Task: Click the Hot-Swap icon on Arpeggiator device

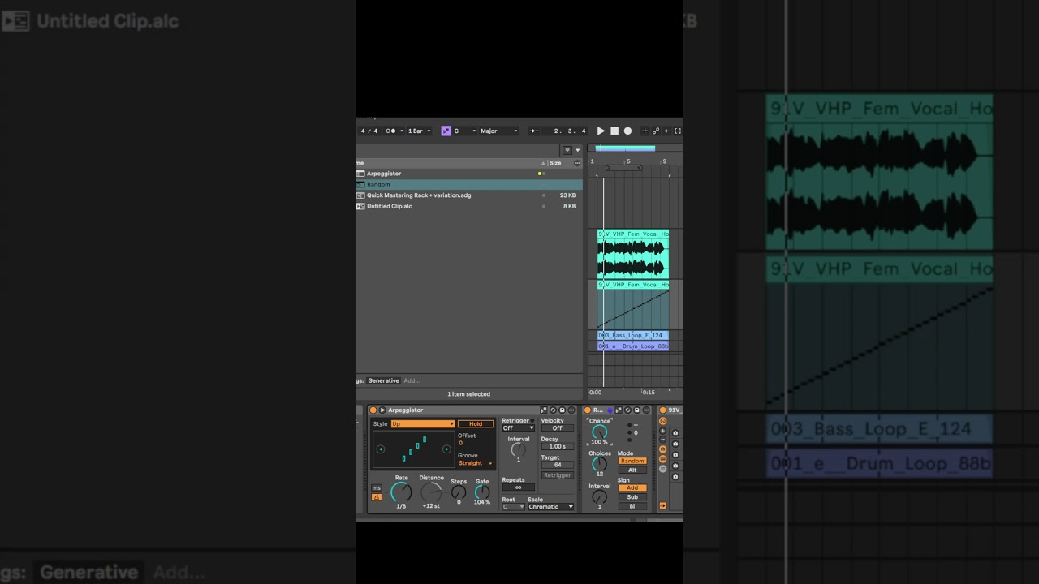Action: pos(553,410)
